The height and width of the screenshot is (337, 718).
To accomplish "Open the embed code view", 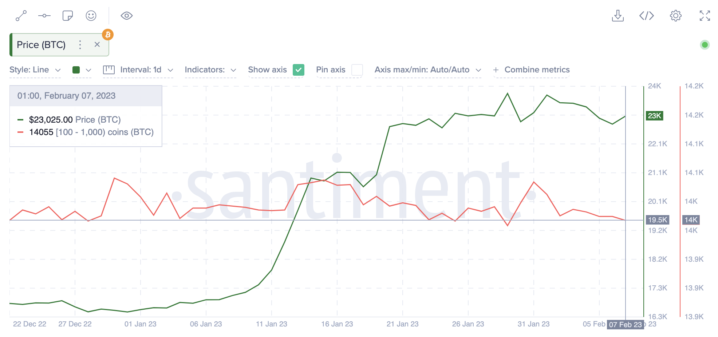I will coord(646,16).
